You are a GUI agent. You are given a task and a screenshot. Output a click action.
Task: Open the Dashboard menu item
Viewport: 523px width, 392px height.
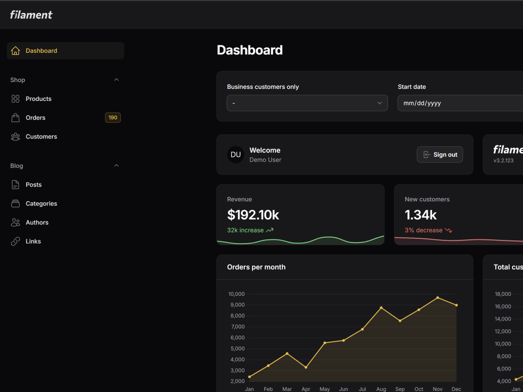point(65,51)
